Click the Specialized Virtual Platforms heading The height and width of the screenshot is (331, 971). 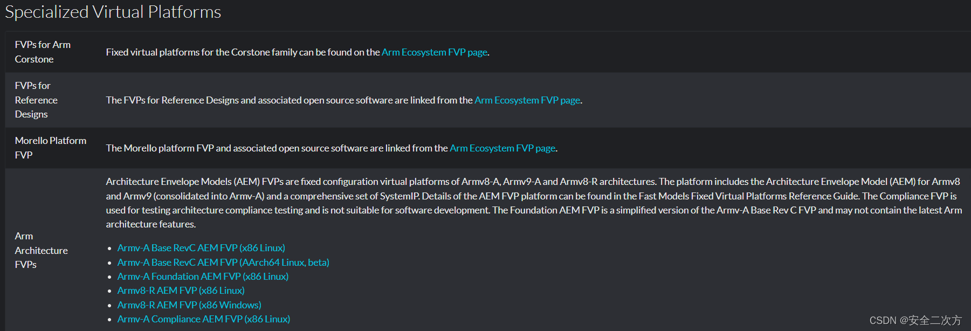pos(113,12)
